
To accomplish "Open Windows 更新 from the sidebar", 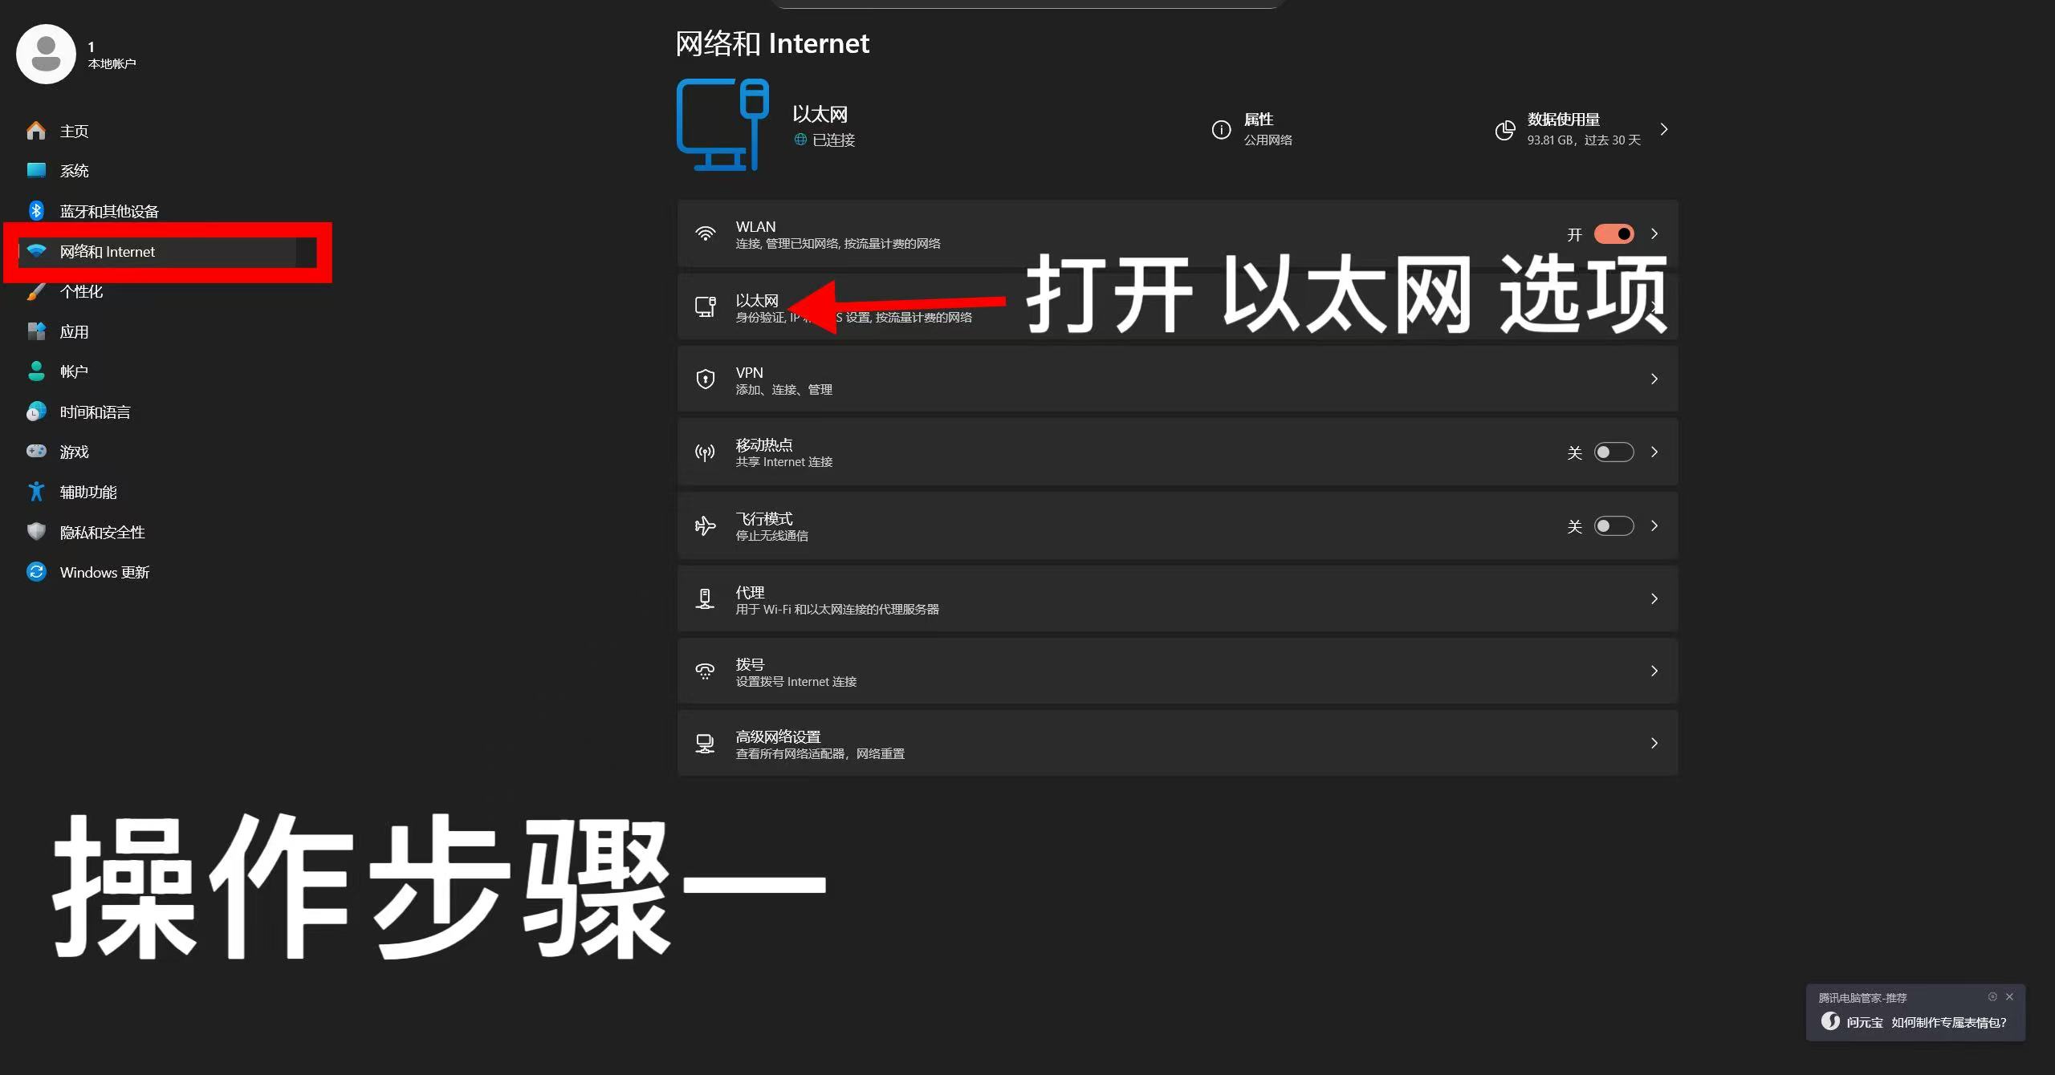I will 104,571.
